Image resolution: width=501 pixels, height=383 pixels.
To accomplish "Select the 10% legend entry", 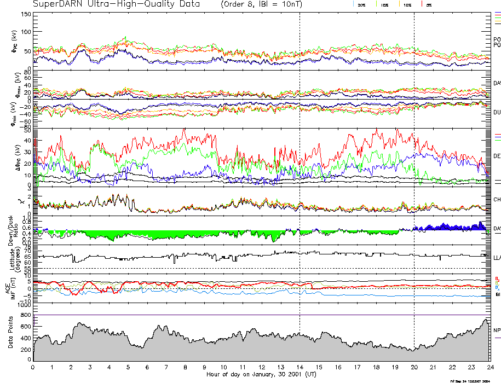I will click(x=407, y=4).
